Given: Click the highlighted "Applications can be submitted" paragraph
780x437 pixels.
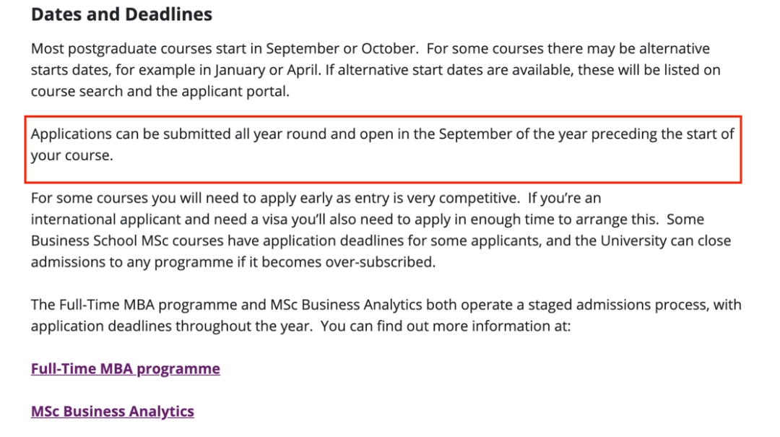Looking at the screenshot, I should point(383,144).
